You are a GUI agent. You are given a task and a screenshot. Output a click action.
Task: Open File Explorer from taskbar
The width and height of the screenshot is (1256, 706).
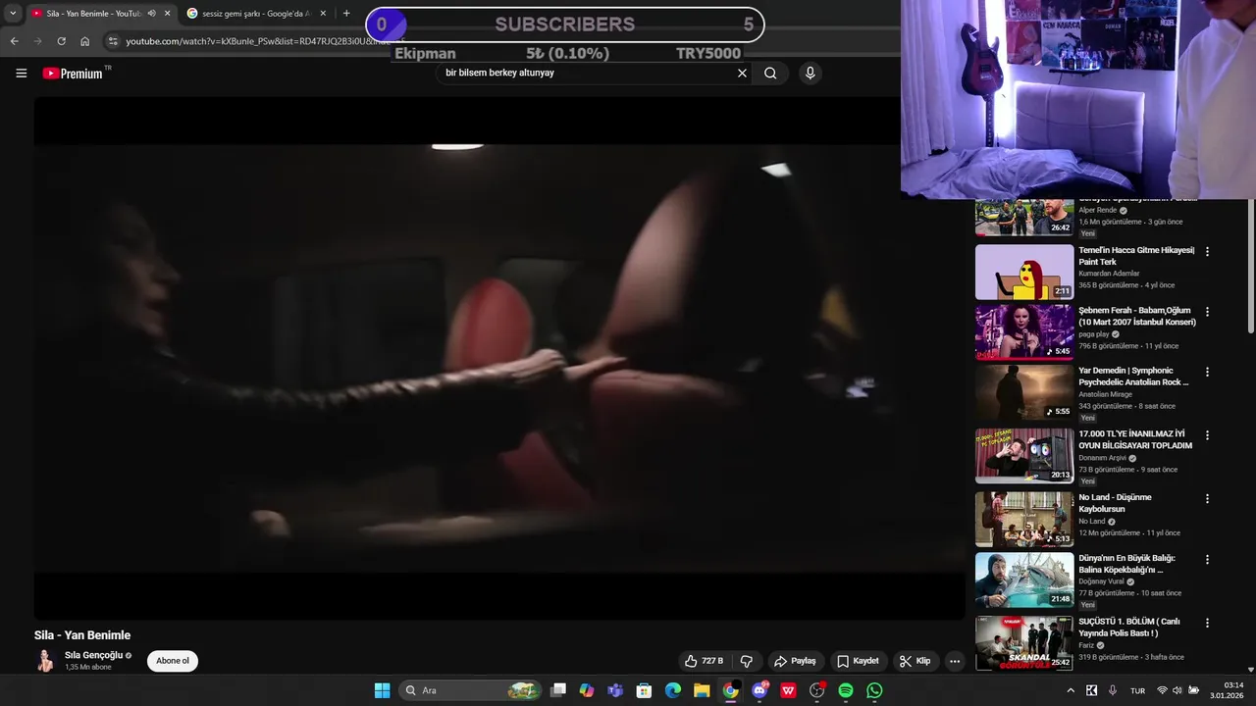point(702,690)
